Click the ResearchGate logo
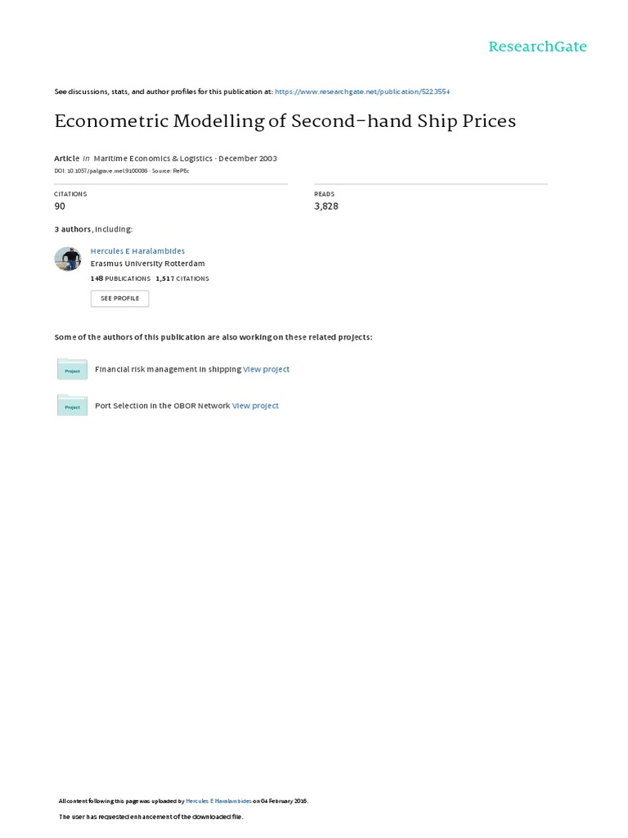The image size is (628, 838). [537, 47]
